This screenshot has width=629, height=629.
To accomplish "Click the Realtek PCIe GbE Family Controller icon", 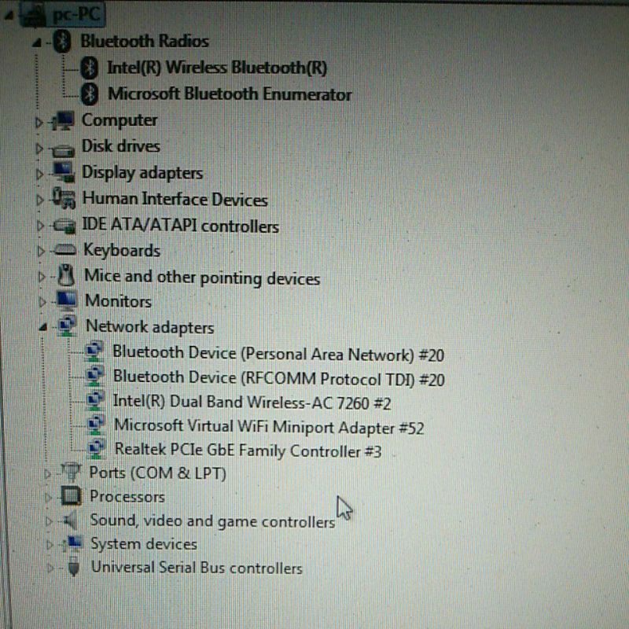I will pos(96,449).
